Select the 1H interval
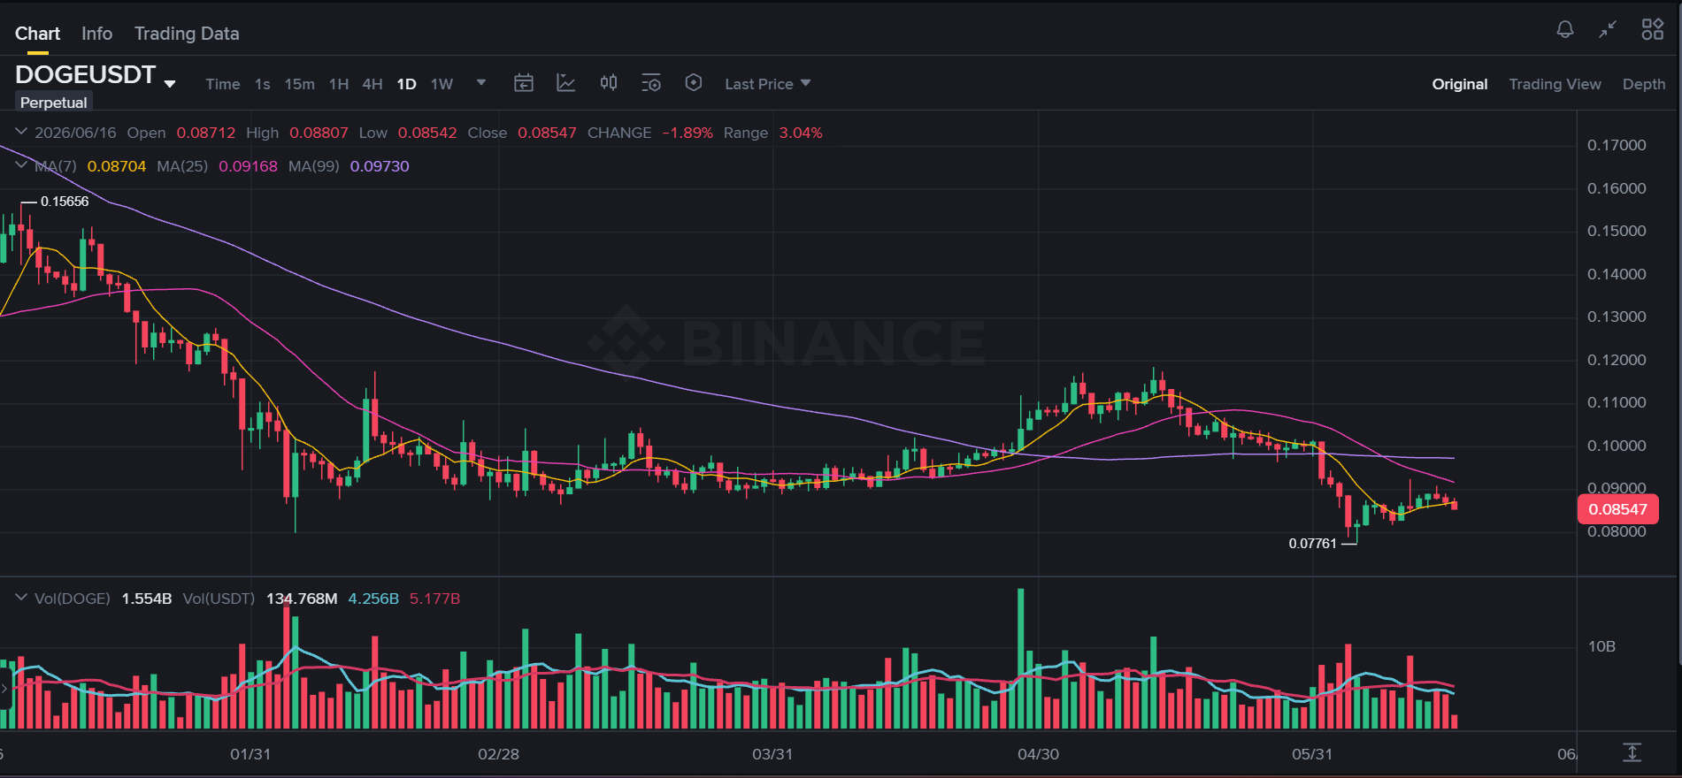The width and height of the screenshot is (1682, 778). tap(339, 84)
